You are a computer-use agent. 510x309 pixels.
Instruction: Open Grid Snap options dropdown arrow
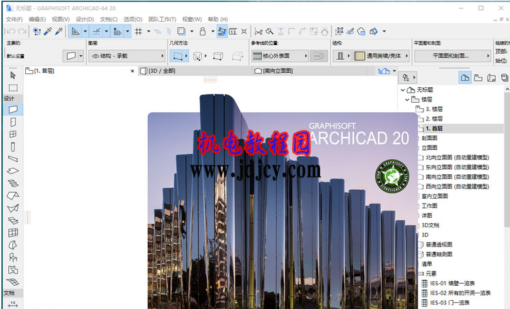point(148,31)
